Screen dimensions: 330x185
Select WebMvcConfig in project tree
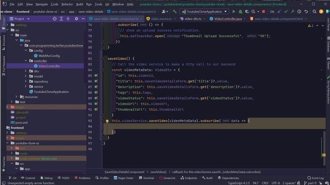point(49,56)
